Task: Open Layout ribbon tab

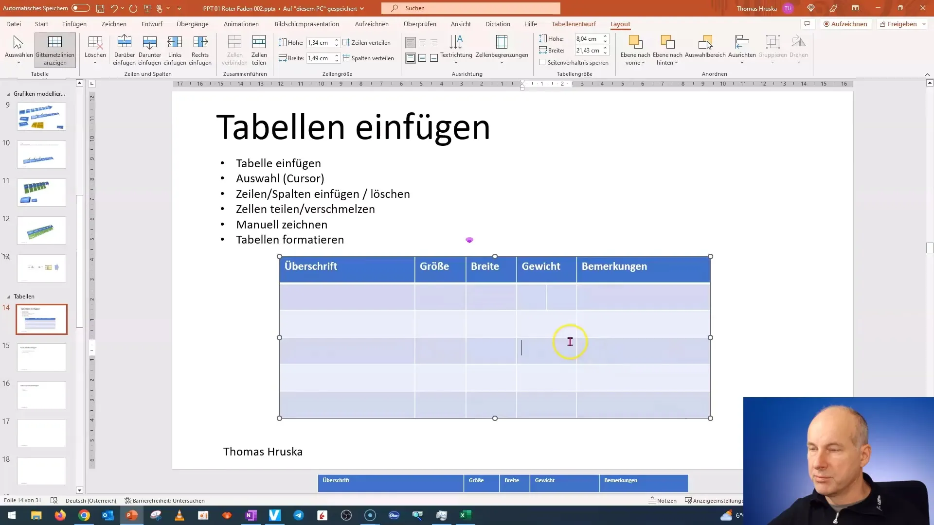Action: pyautogui.click(x=620, y=24)
